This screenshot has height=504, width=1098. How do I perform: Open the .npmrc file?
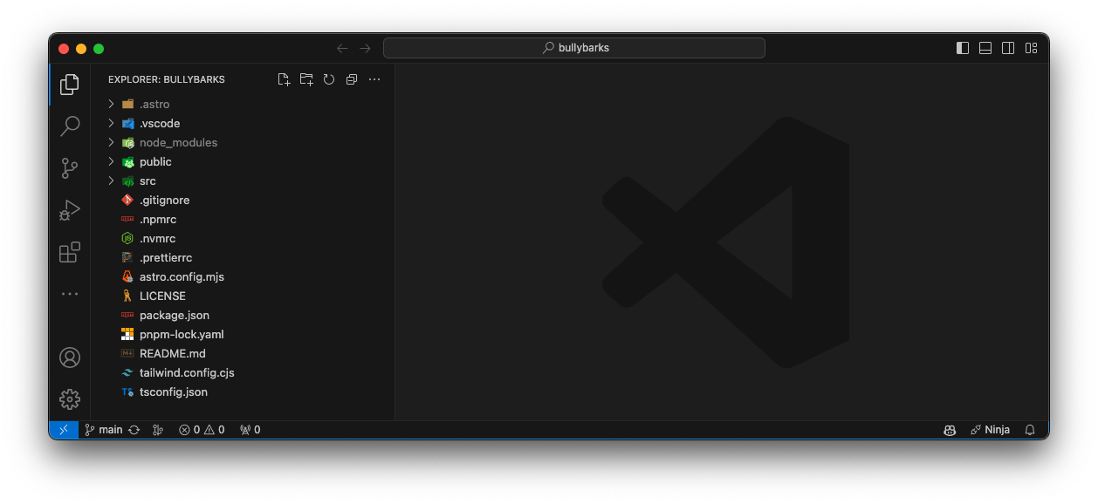pos(243,219)
